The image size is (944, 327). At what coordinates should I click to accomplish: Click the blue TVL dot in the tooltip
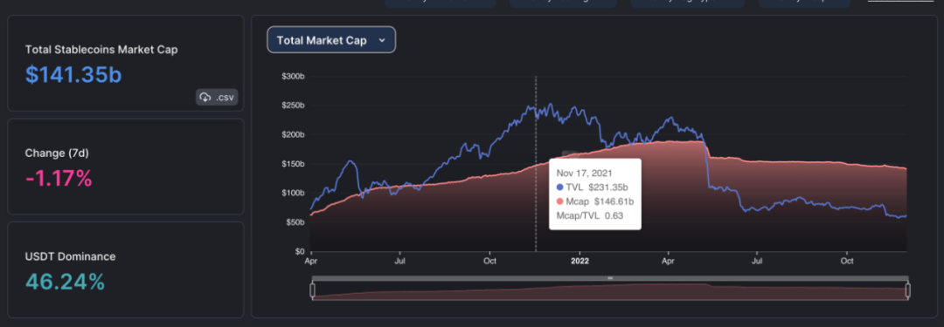pos(560,187)
